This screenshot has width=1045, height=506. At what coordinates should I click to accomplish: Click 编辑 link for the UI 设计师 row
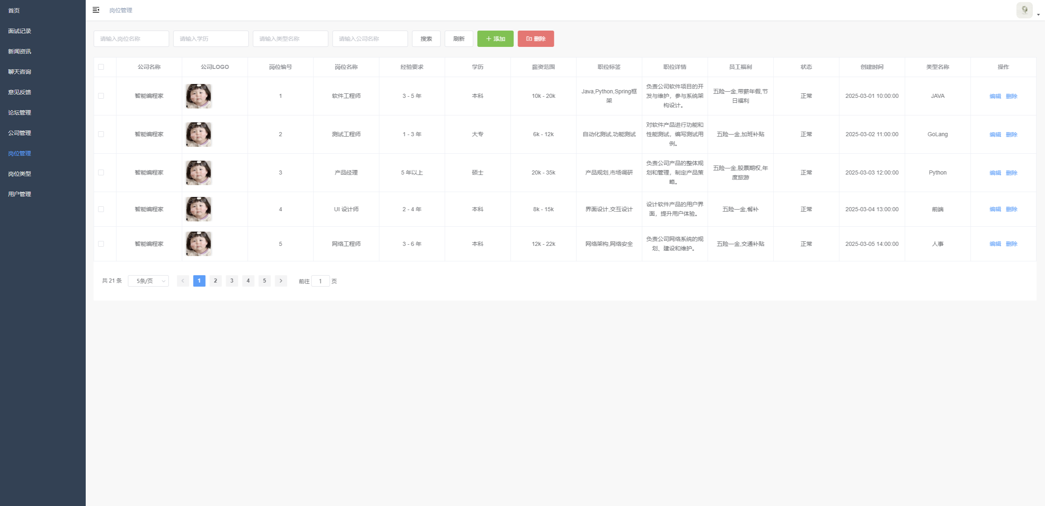(995, 209)
